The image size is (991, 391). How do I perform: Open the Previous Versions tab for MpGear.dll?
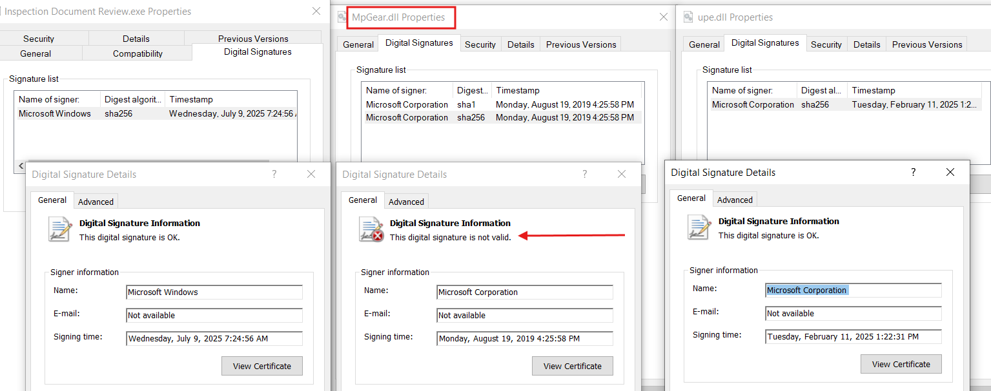[x=580, y=44]
